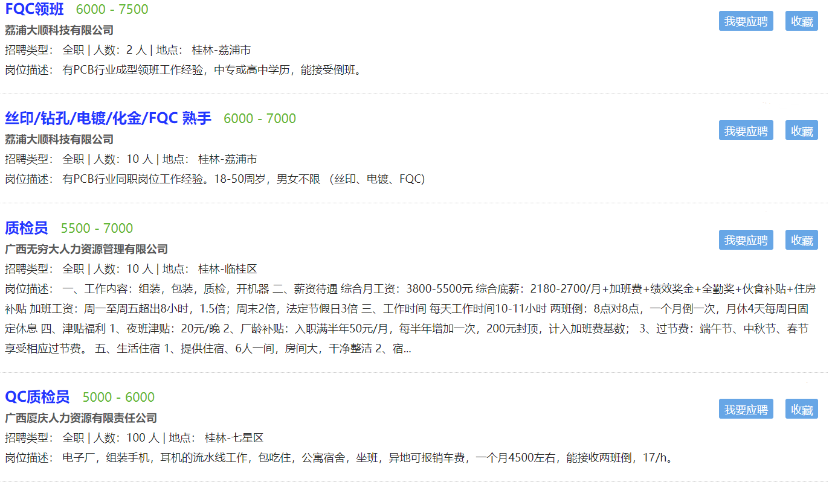The image size is (835, 482).
Task: Click the salary 5000 - 6000
Action: click(x=118, y=398)
